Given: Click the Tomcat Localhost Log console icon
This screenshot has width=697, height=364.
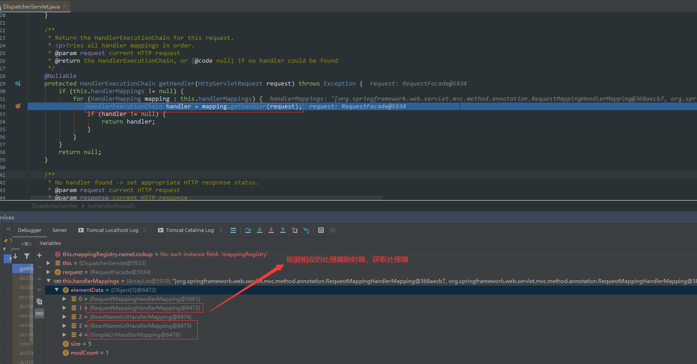Looking at the screenshot, I should tap(81, 230).
